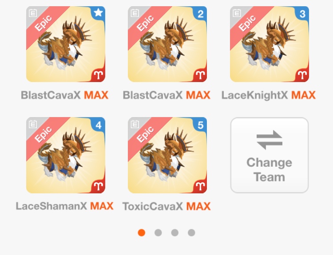Click the number 4 slot badge
Viewport: 333px width, 255px height.
point(98,125)
